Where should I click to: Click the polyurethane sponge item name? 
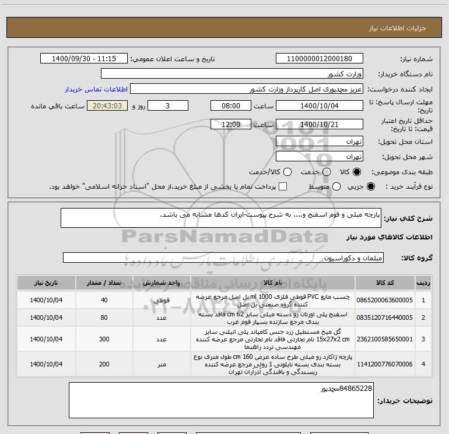click(x=273, y=318)
